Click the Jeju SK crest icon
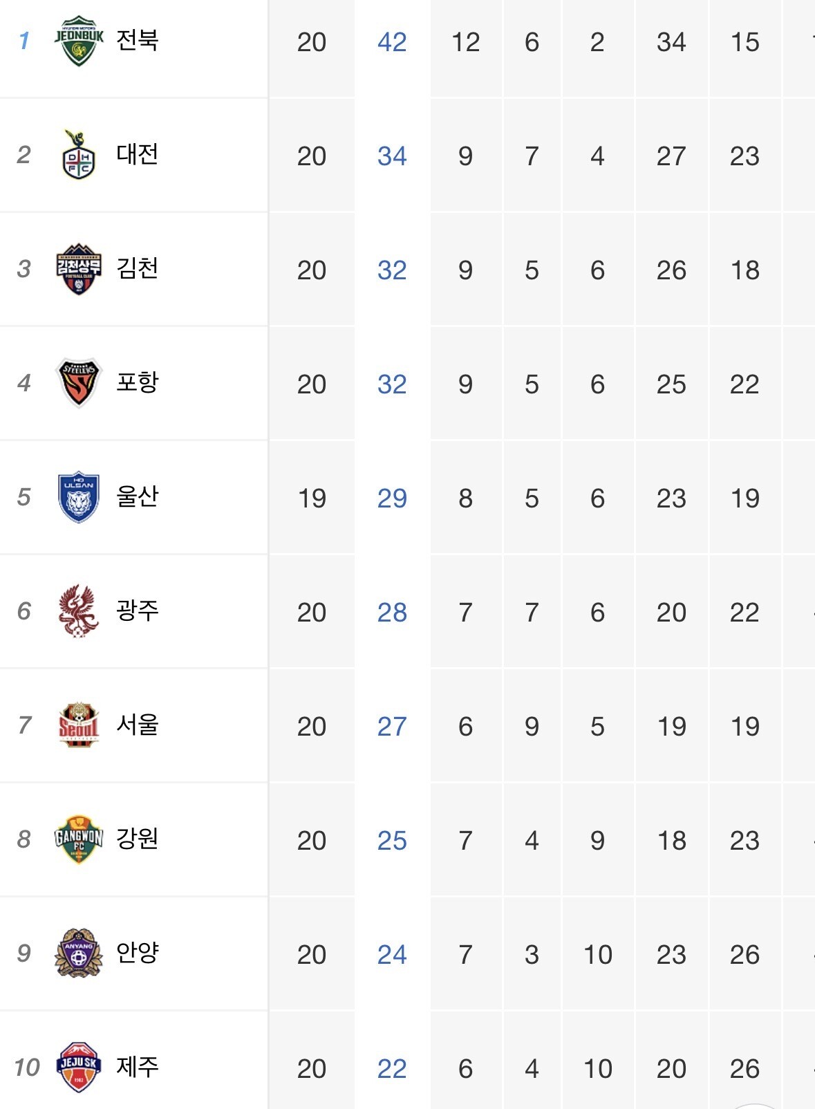The image size is (815, 1109). pyautogui.click(x=79, y=1067)
